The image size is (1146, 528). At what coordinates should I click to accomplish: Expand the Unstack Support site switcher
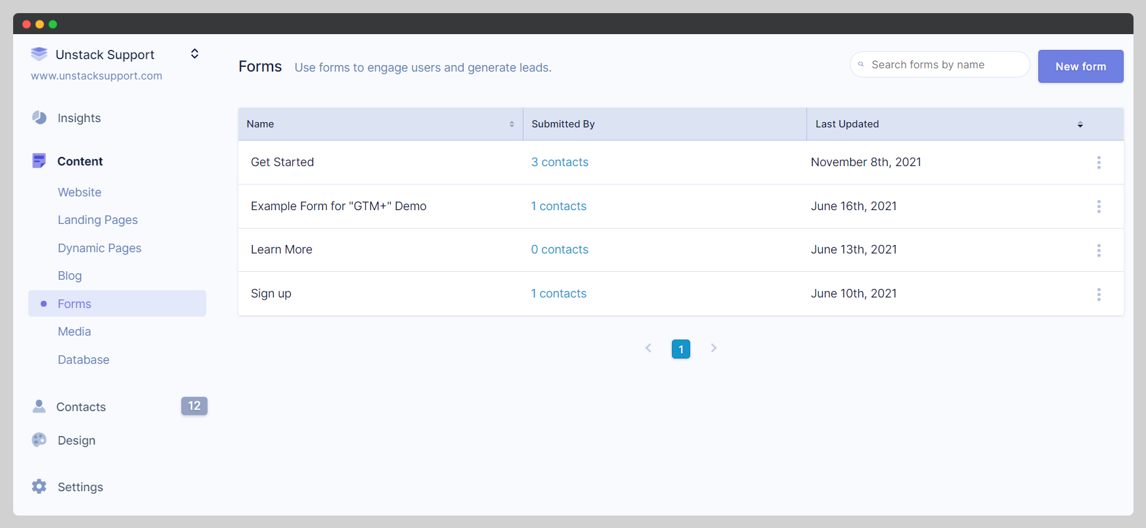click(194, 54)
